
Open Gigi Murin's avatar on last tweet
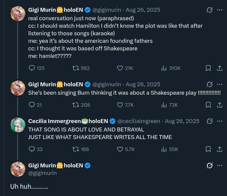pos(18,169)
